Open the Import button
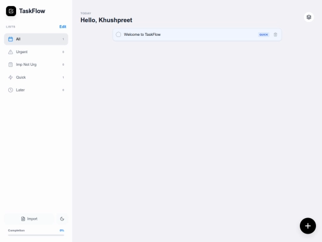The height and width of the screenshot is (242, 322). point(29,219)
